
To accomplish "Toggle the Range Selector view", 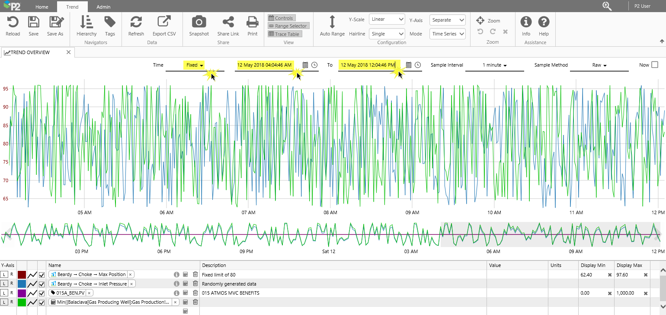I will 288,26.
